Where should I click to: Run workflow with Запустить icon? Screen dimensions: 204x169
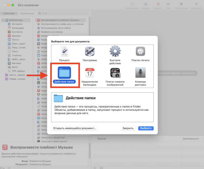tap(197, 4)
